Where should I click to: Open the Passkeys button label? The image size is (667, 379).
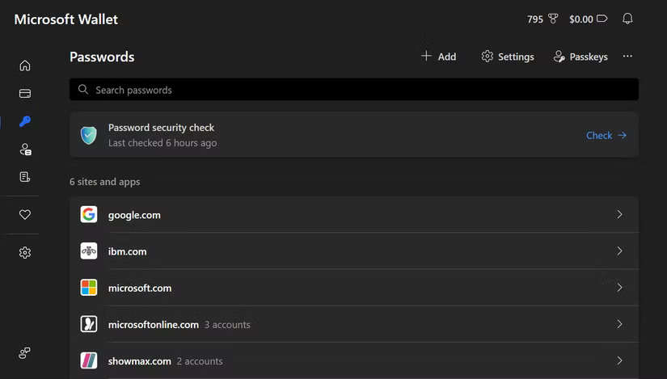click(x=589, y=57)
